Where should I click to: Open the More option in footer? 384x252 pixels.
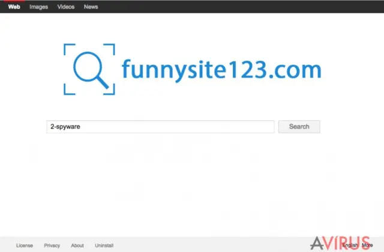pos(367,245)
